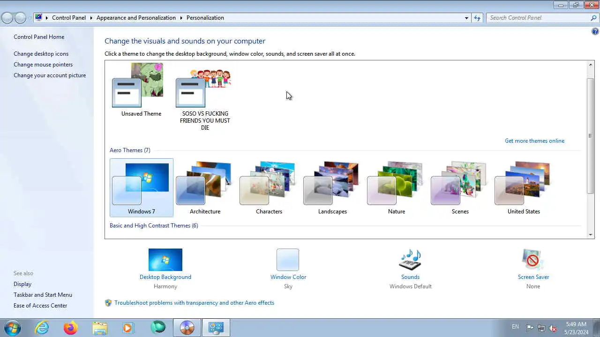Open the Window Color swatch icon
600x337 pixels.
click(x=288, y=260)
